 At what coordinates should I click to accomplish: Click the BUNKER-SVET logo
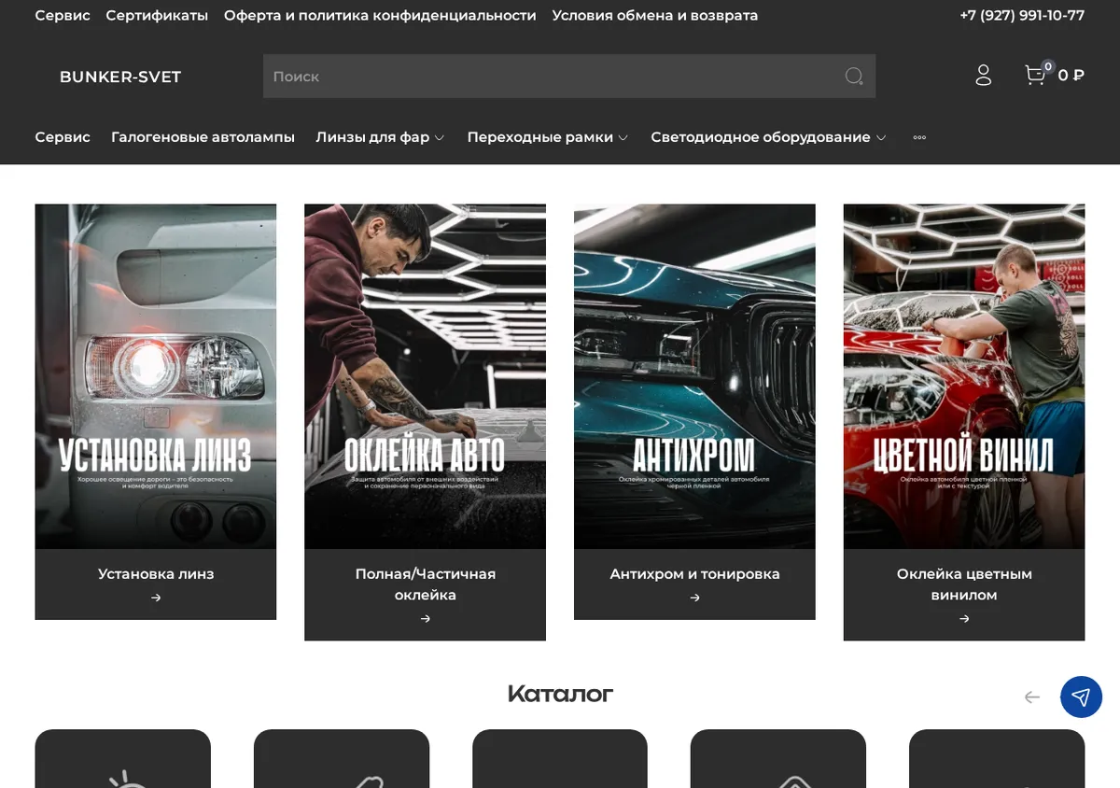click(120, 77)
